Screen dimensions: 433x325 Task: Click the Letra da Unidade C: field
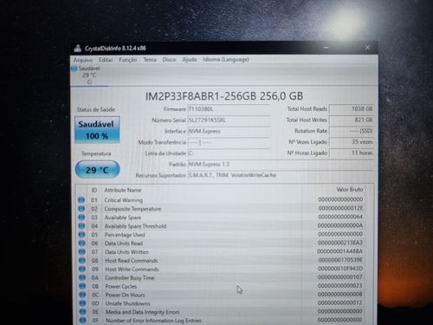(229, 153)
